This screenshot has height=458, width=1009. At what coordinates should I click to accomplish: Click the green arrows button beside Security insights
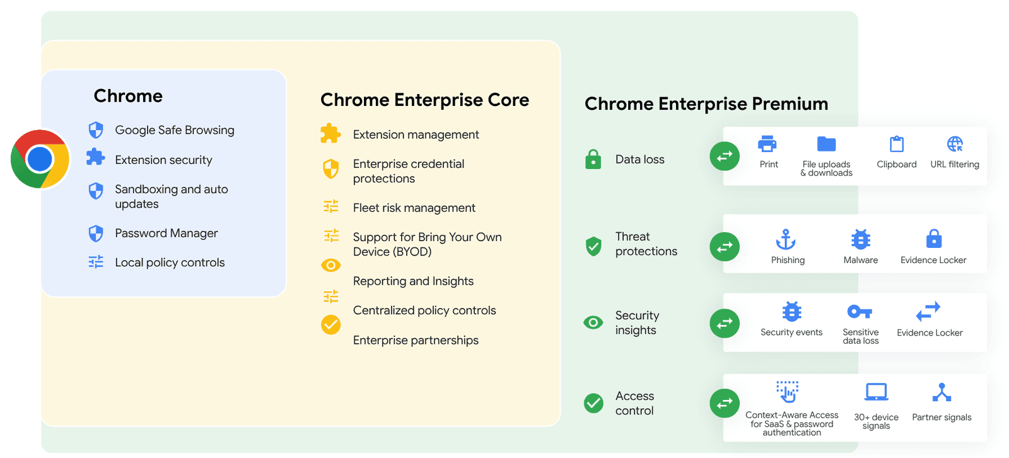(725, 323)
